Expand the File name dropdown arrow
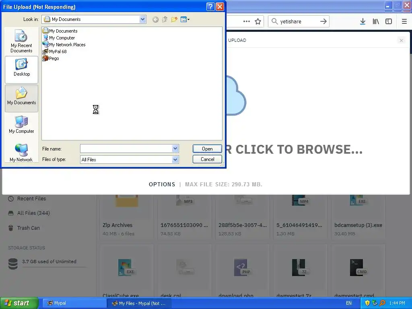This screenshot has width=412, height=309. pyautogui.click(x=175, y=149)
